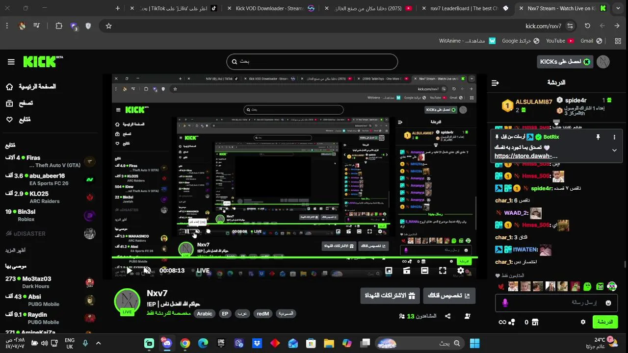The width and height of the screenshot is (628, 353).
Task: Open the KICKs gift shop icon
Action: 535,322
